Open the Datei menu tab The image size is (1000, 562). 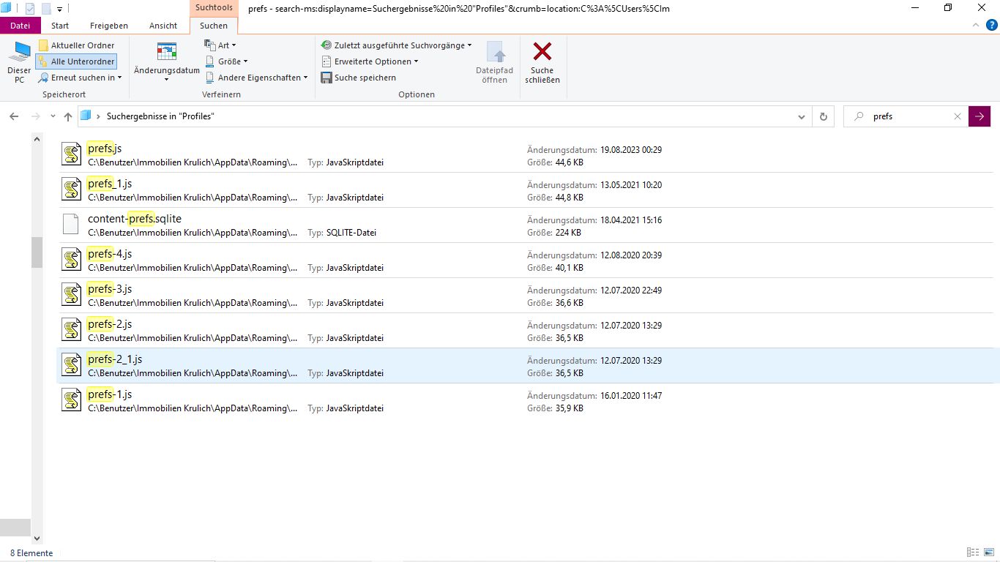pos(20,26)
